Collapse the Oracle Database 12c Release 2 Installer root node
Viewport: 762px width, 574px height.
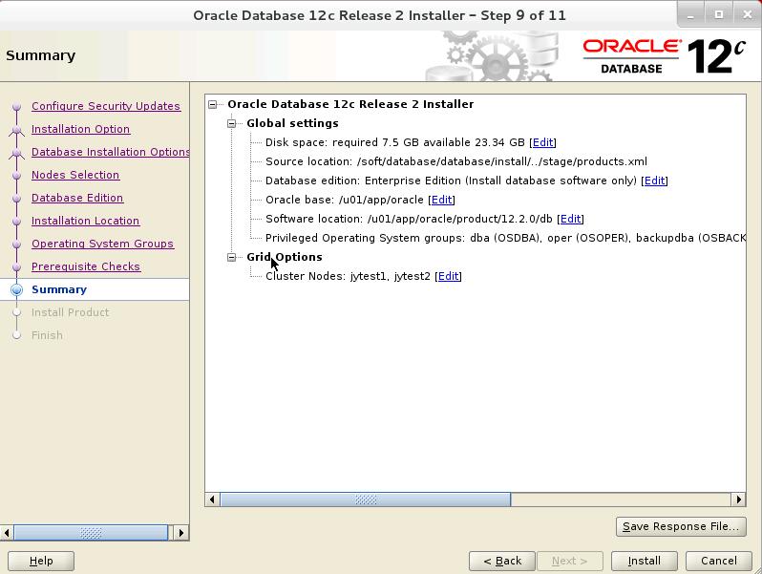point(212,104)
